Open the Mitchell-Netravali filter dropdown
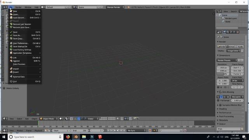 coord(237,97)
